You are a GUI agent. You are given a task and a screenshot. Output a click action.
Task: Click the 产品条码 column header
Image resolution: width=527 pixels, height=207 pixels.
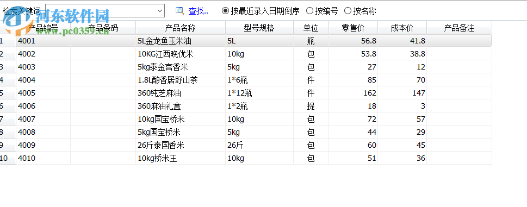point(103,28)
